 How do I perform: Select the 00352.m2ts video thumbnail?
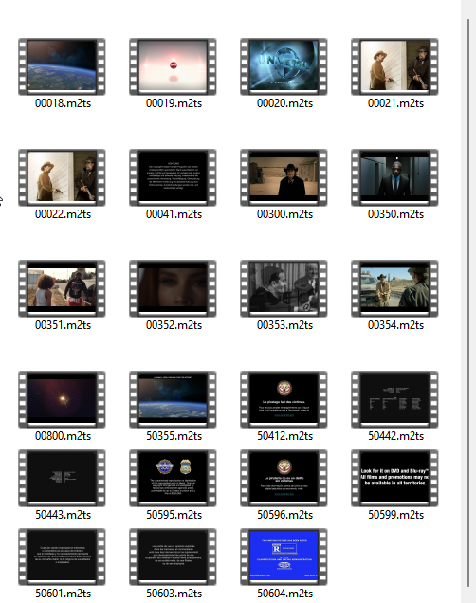[x=173, y=289]
